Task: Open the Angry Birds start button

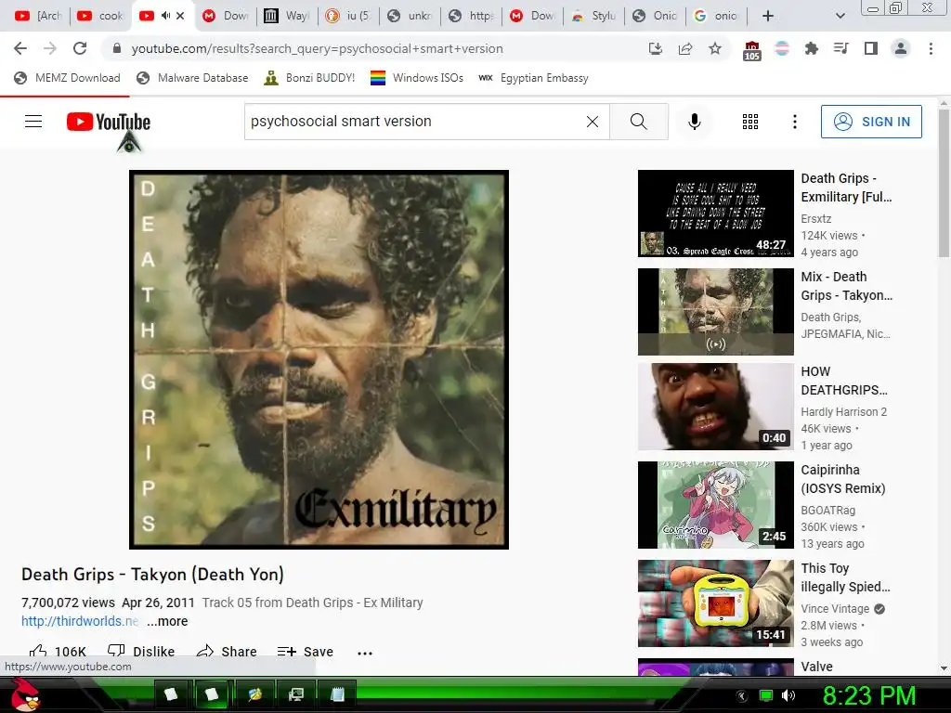Action: click(x=24, y=694)
